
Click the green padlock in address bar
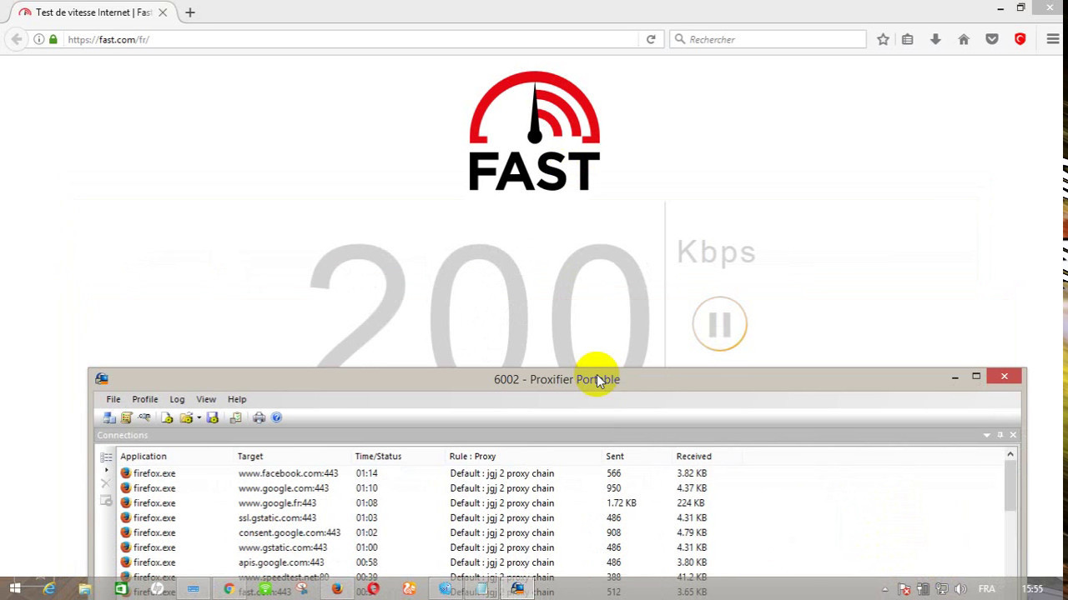53,39
